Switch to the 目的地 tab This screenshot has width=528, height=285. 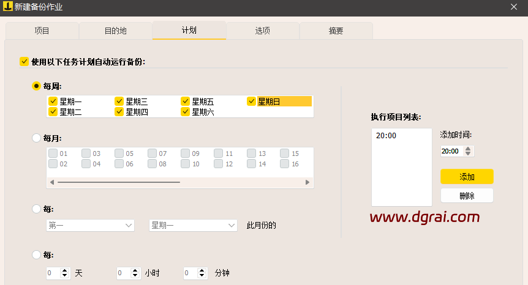(x=115, y=31)
